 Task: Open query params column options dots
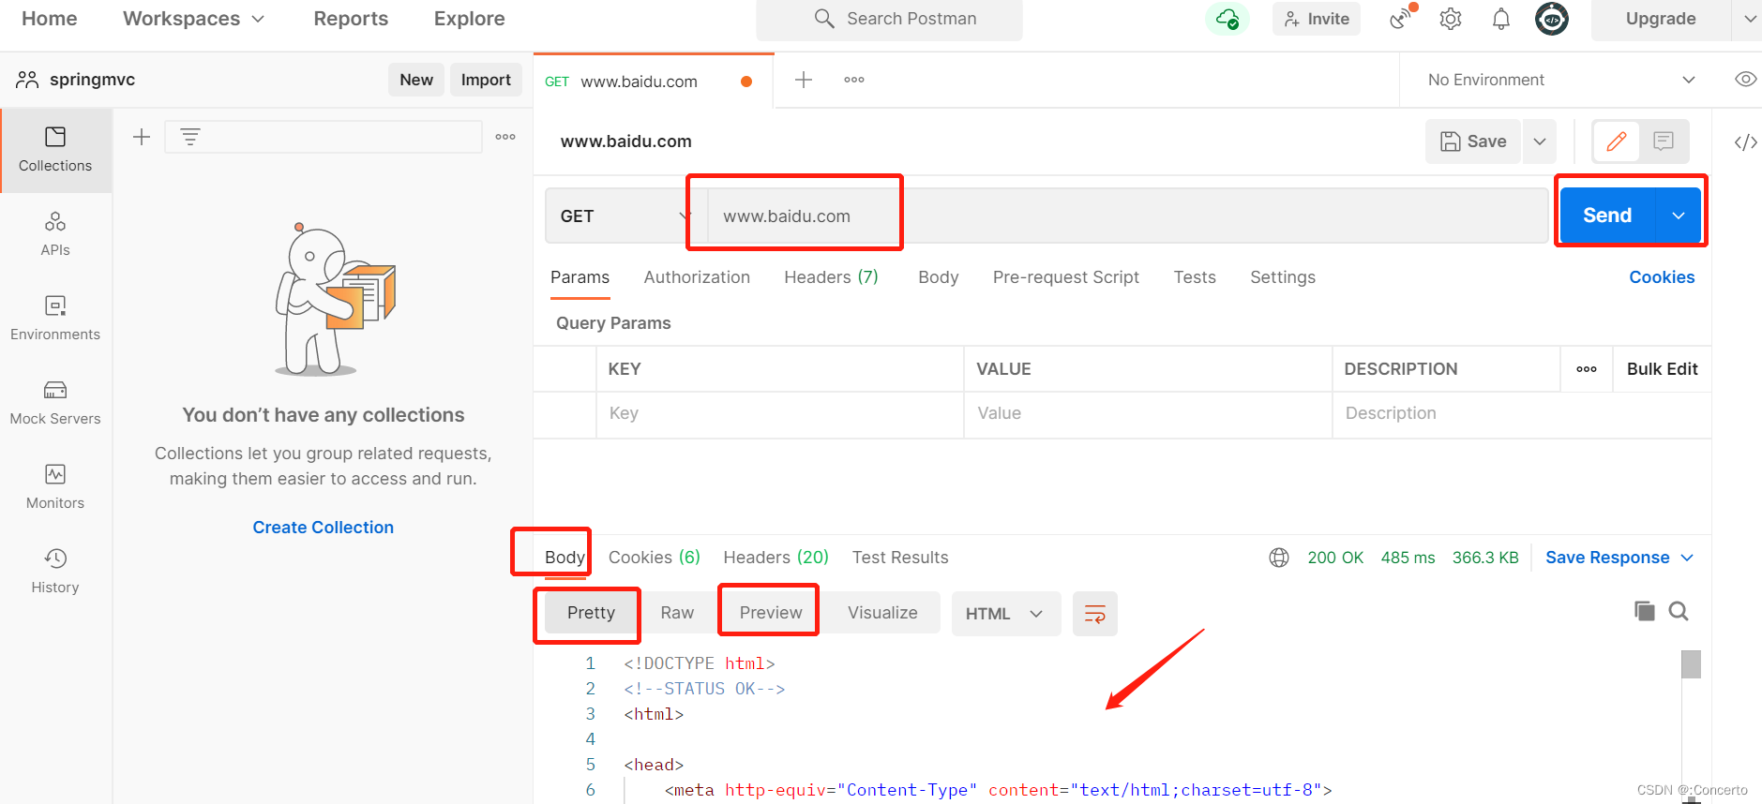tap(1587, 369)
